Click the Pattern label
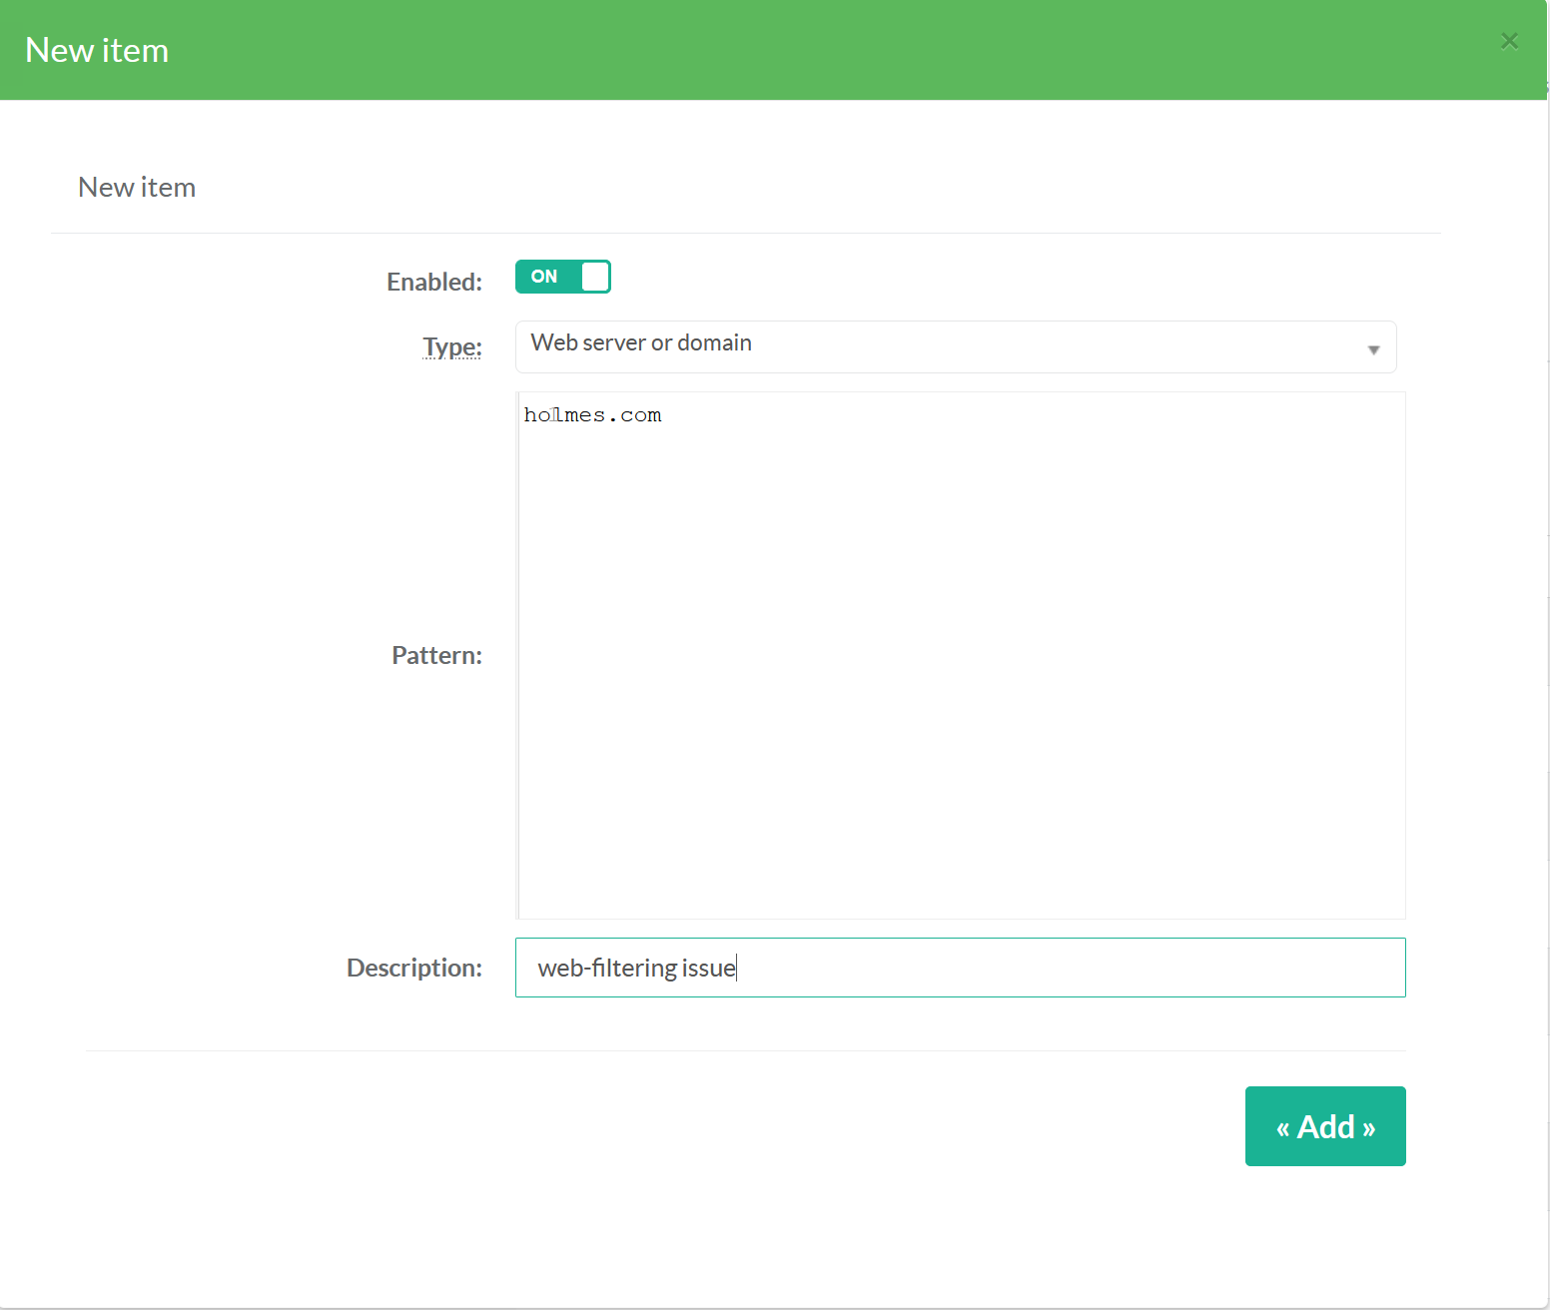 pyautogui.click(x=436, y=656)
